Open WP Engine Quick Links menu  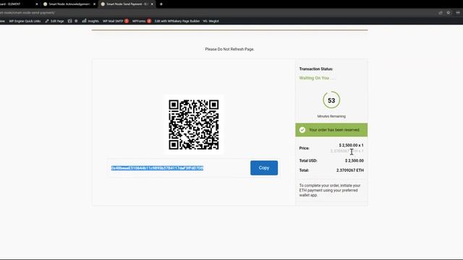click(25, 21)
